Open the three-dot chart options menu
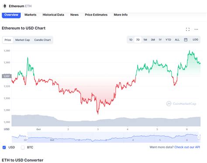 coord(196,29)
